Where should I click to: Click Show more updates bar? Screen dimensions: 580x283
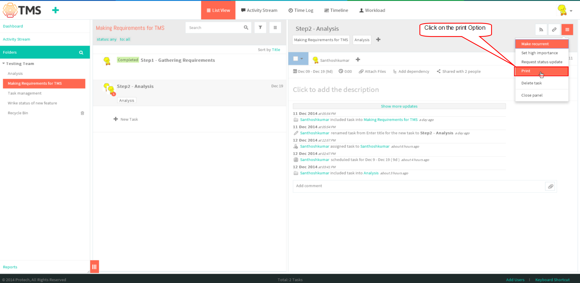pyautogui.click(x=399, y=106)
